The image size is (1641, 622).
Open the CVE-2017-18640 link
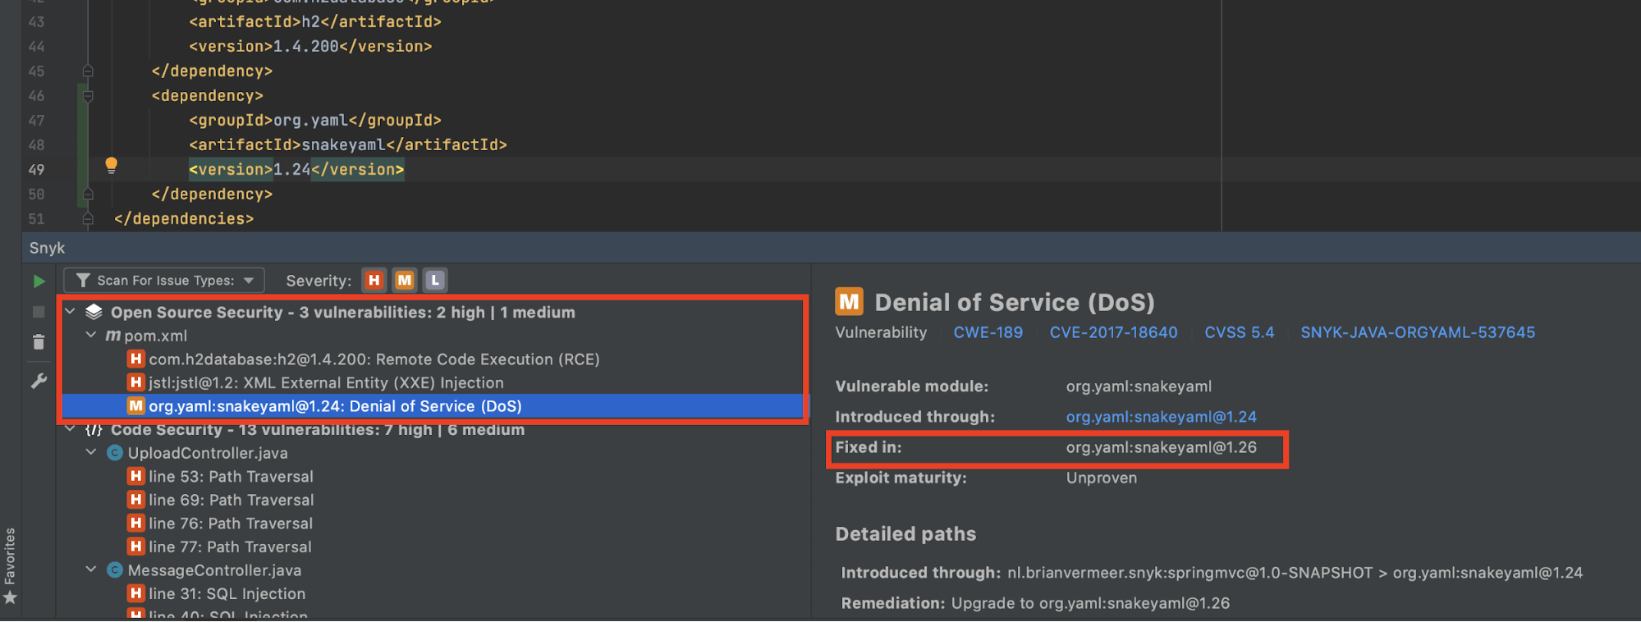click(1113, 332)
